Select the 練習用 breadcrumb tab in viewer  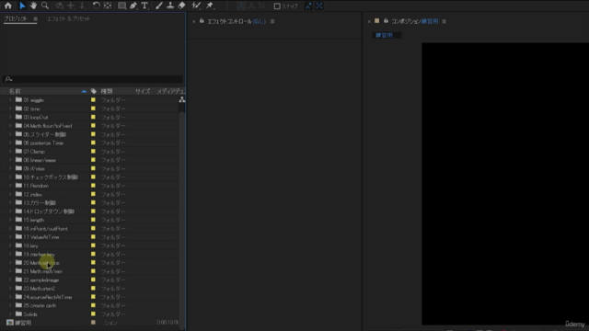(x=385, y=35)
